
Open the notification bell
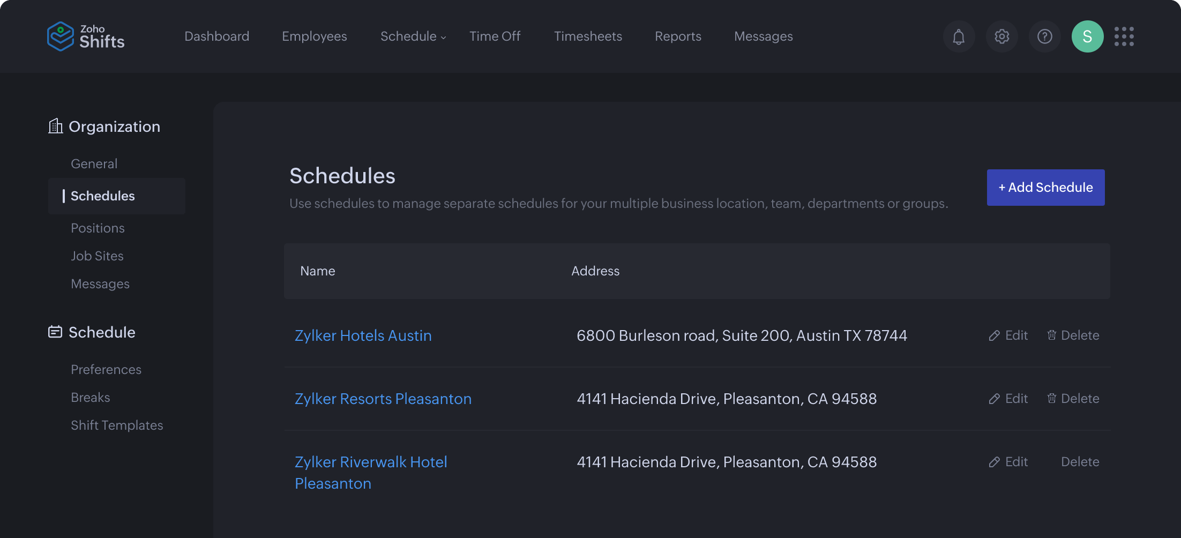(x=959, y=36)
